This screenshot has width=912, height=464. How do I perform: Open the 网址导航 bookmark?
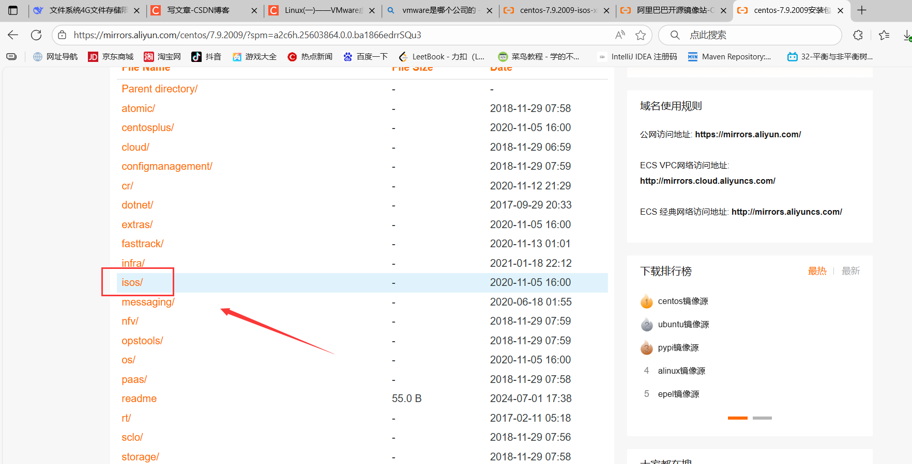[55, 57]
